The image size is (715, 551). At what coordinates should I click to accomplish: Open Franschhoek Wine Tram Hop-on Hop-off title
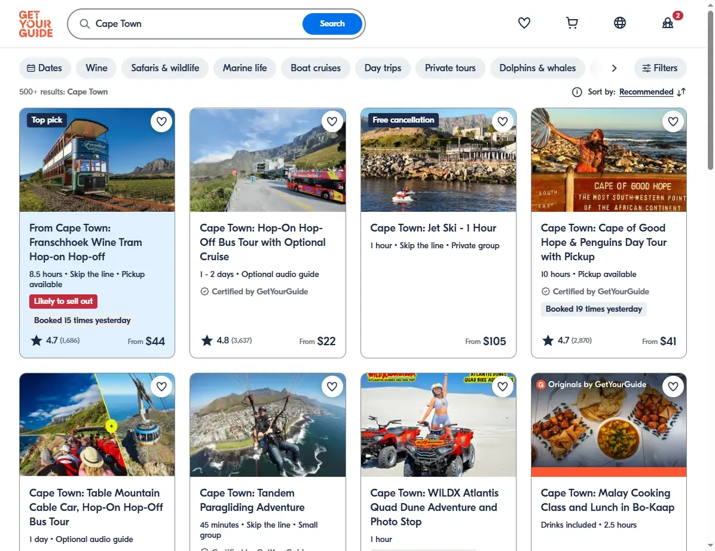coord(85,242)
